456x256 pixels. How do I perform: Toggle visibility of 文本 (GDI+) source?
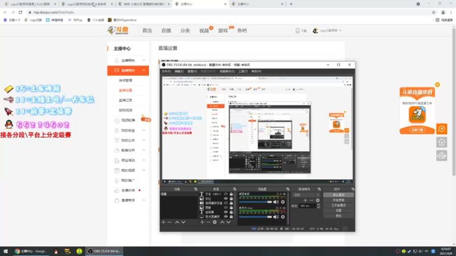[226, 194]
